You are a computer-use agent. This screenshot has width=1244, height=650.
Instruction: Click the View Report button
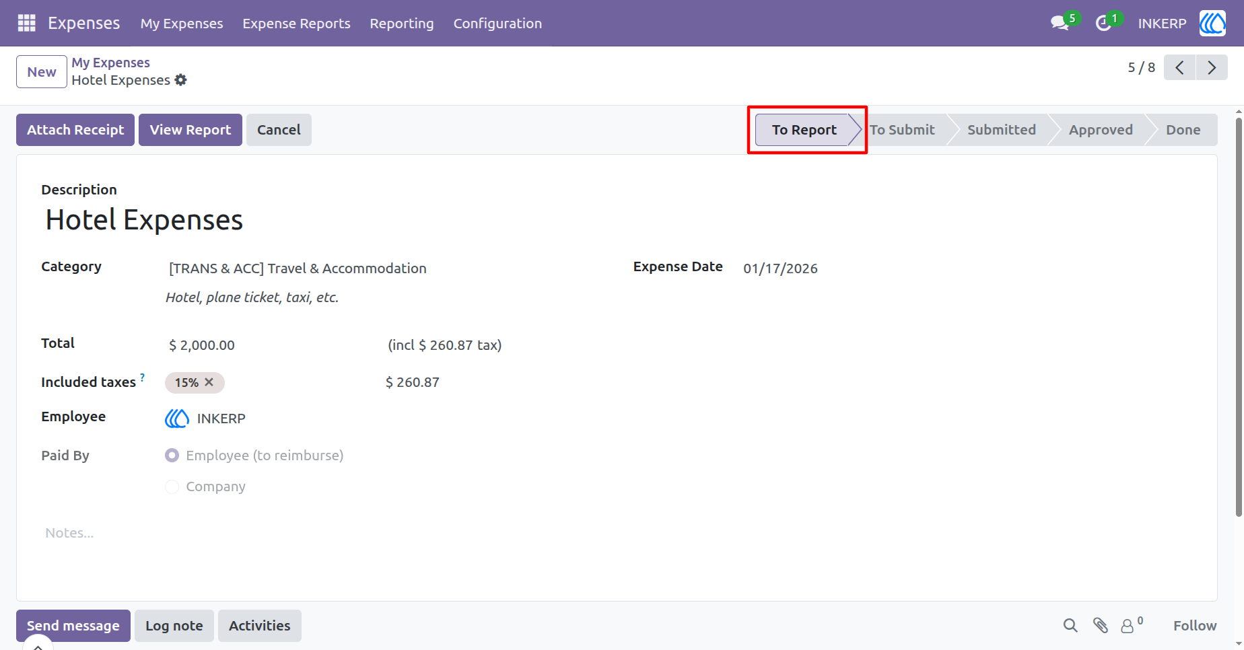pyautogui.click(x=191, y=130)
